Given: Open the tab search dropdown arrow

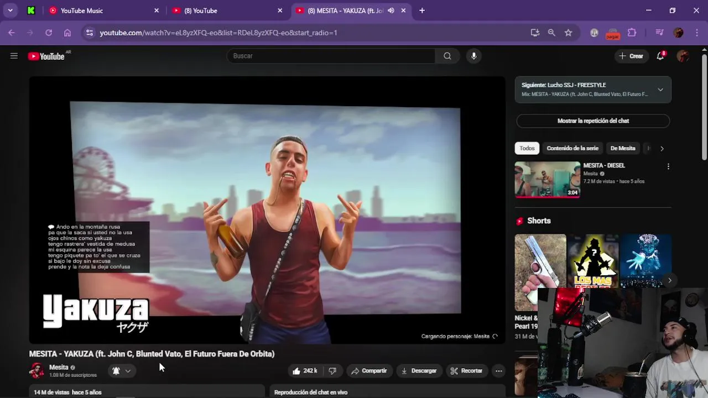Looking at the screenshot, I should point(10,11).
